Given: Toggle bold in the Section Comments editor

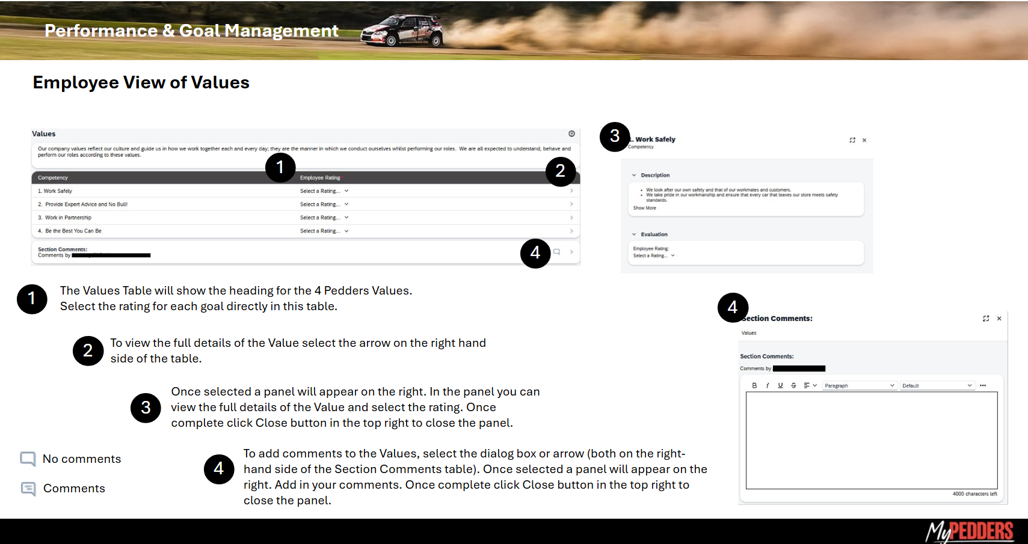Looking at the screenshot, I should 754,385.
